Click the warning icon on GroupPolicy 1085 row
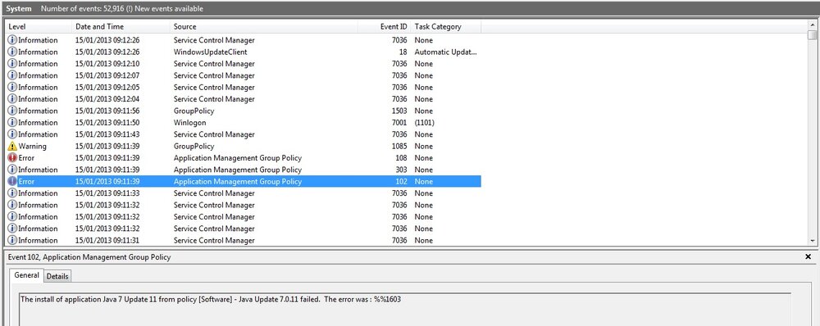 point(12,147)
